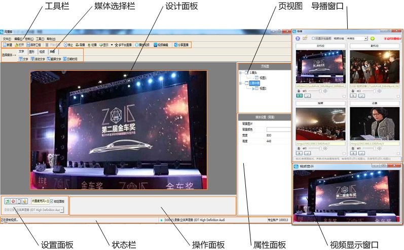The image size is (404, 250).
Task: Click the checkmark button under 摇臂 feed
Action: tap(307, 153)
